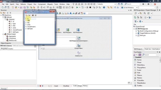
Task: Click the move-up arrow in Structure panel
Action: tap(8, 13)
